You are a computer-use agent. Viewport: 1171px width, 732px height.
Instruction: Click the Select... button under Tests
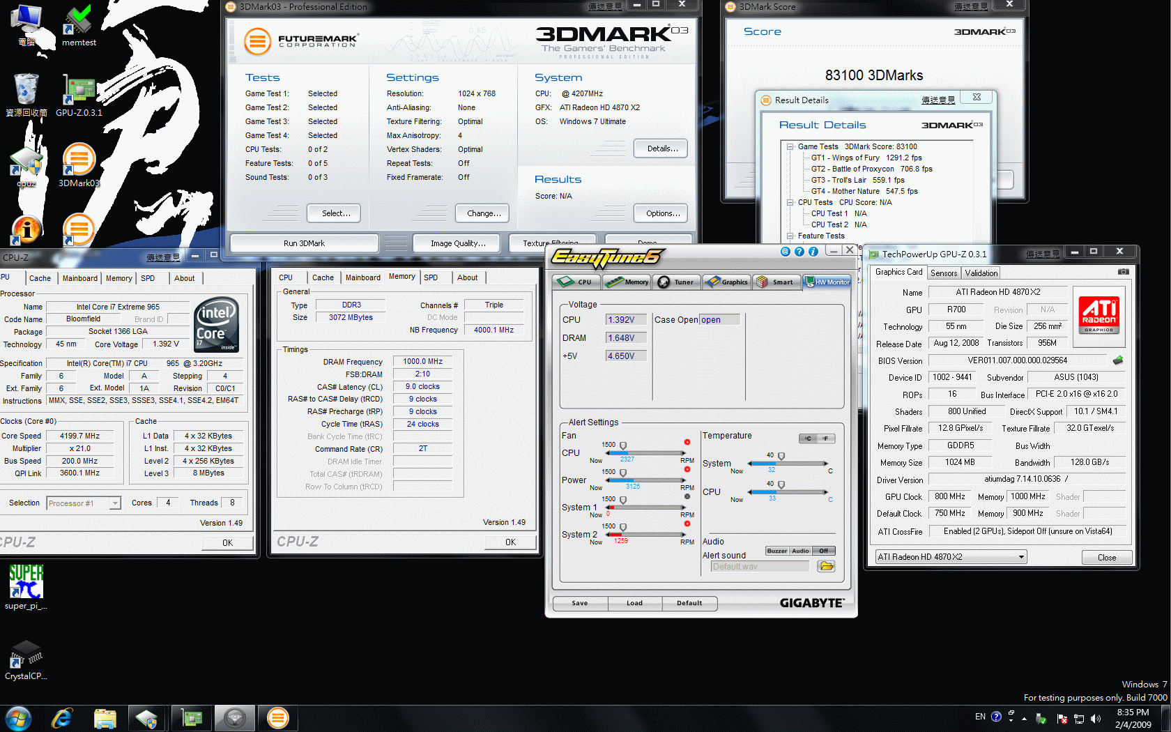334,213
